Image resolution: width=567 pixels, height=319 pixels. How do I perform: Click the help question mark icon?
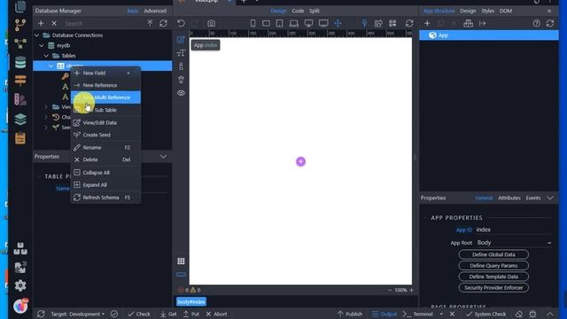[x=537, y=24]
